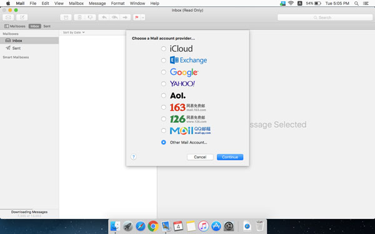Open the Window menu

(137, 3)
